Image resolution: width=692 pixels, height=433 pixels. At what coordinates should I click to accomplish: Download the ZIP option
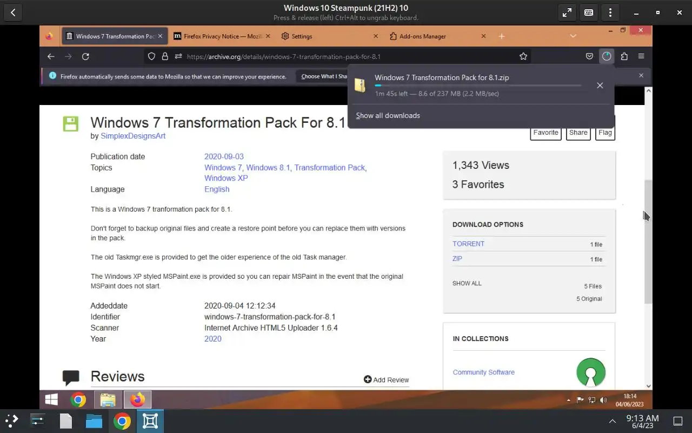click(457, 259)
